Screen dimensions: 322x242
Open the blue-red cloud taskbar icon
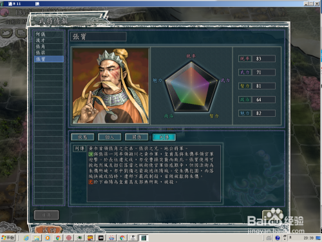tap(111, 238)
